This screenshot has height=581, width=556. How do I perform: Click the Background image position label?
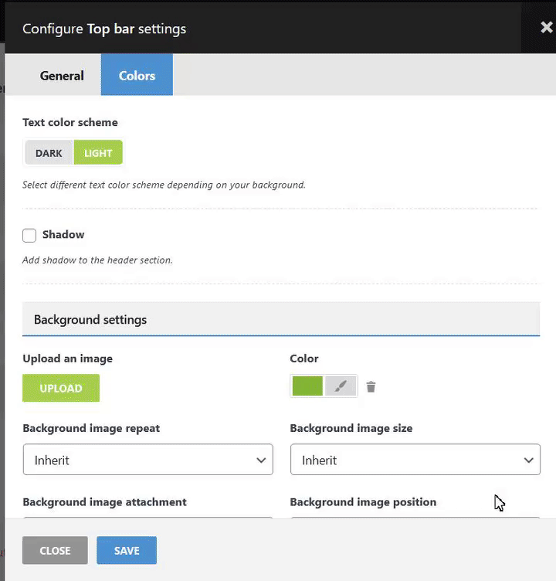363,502
